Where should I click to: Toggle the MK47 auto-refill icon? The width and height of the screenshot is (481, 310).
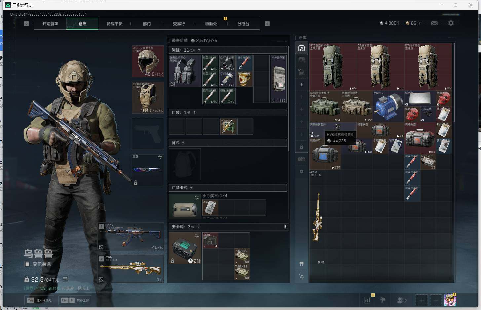pyautogui.click(x=101, y=247)
